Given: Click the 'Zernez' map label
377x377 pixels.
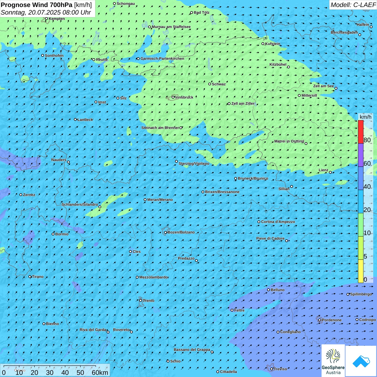Looking at the screenshot, I should (29, 195).
